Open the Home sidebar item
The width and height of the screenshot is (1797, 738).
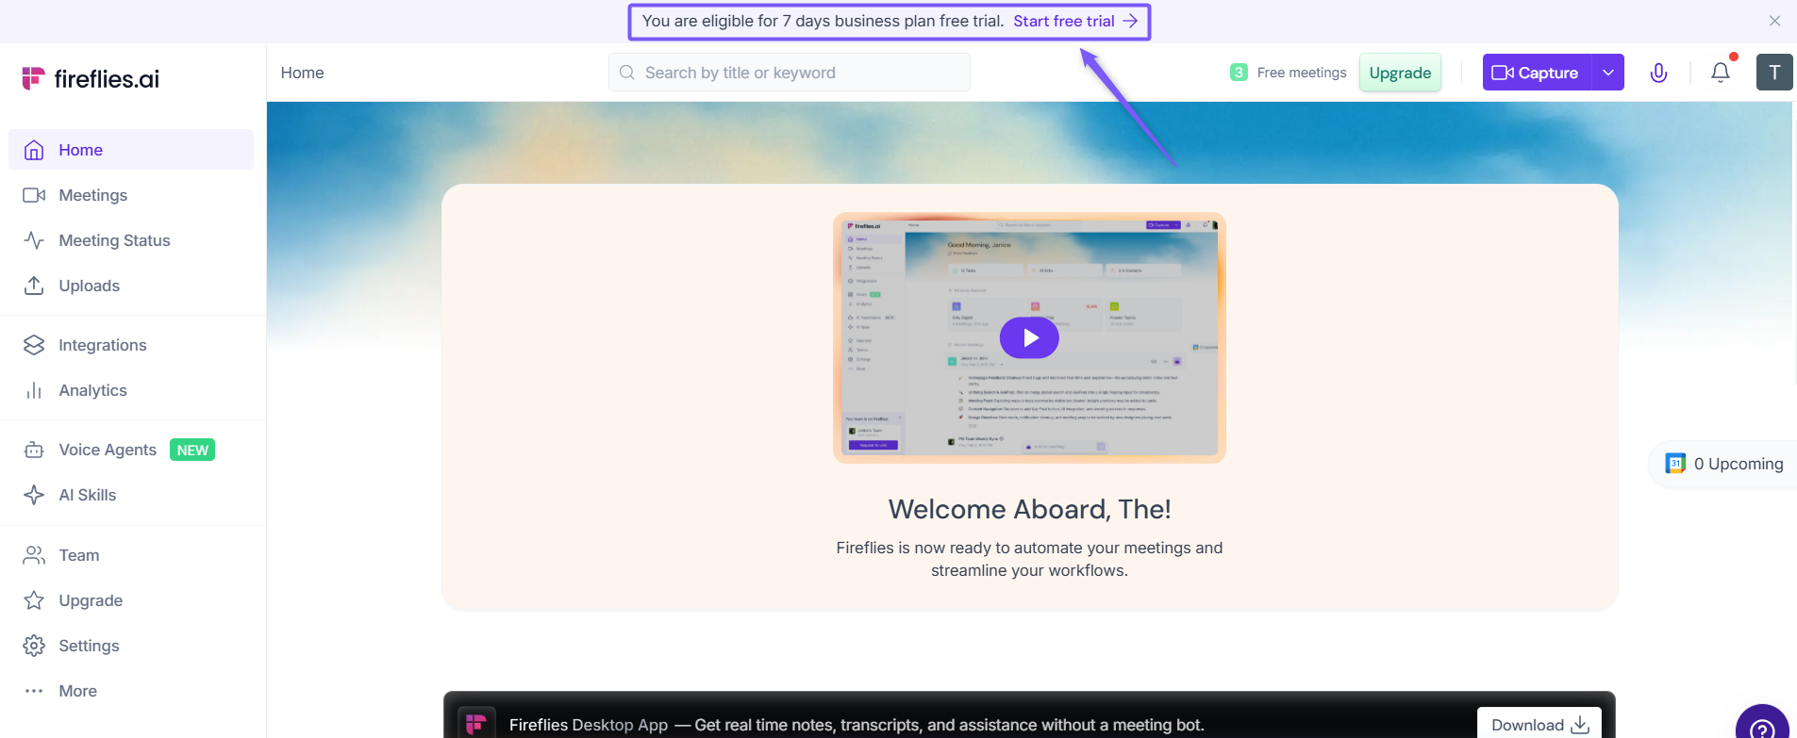(x=131, y=150)
